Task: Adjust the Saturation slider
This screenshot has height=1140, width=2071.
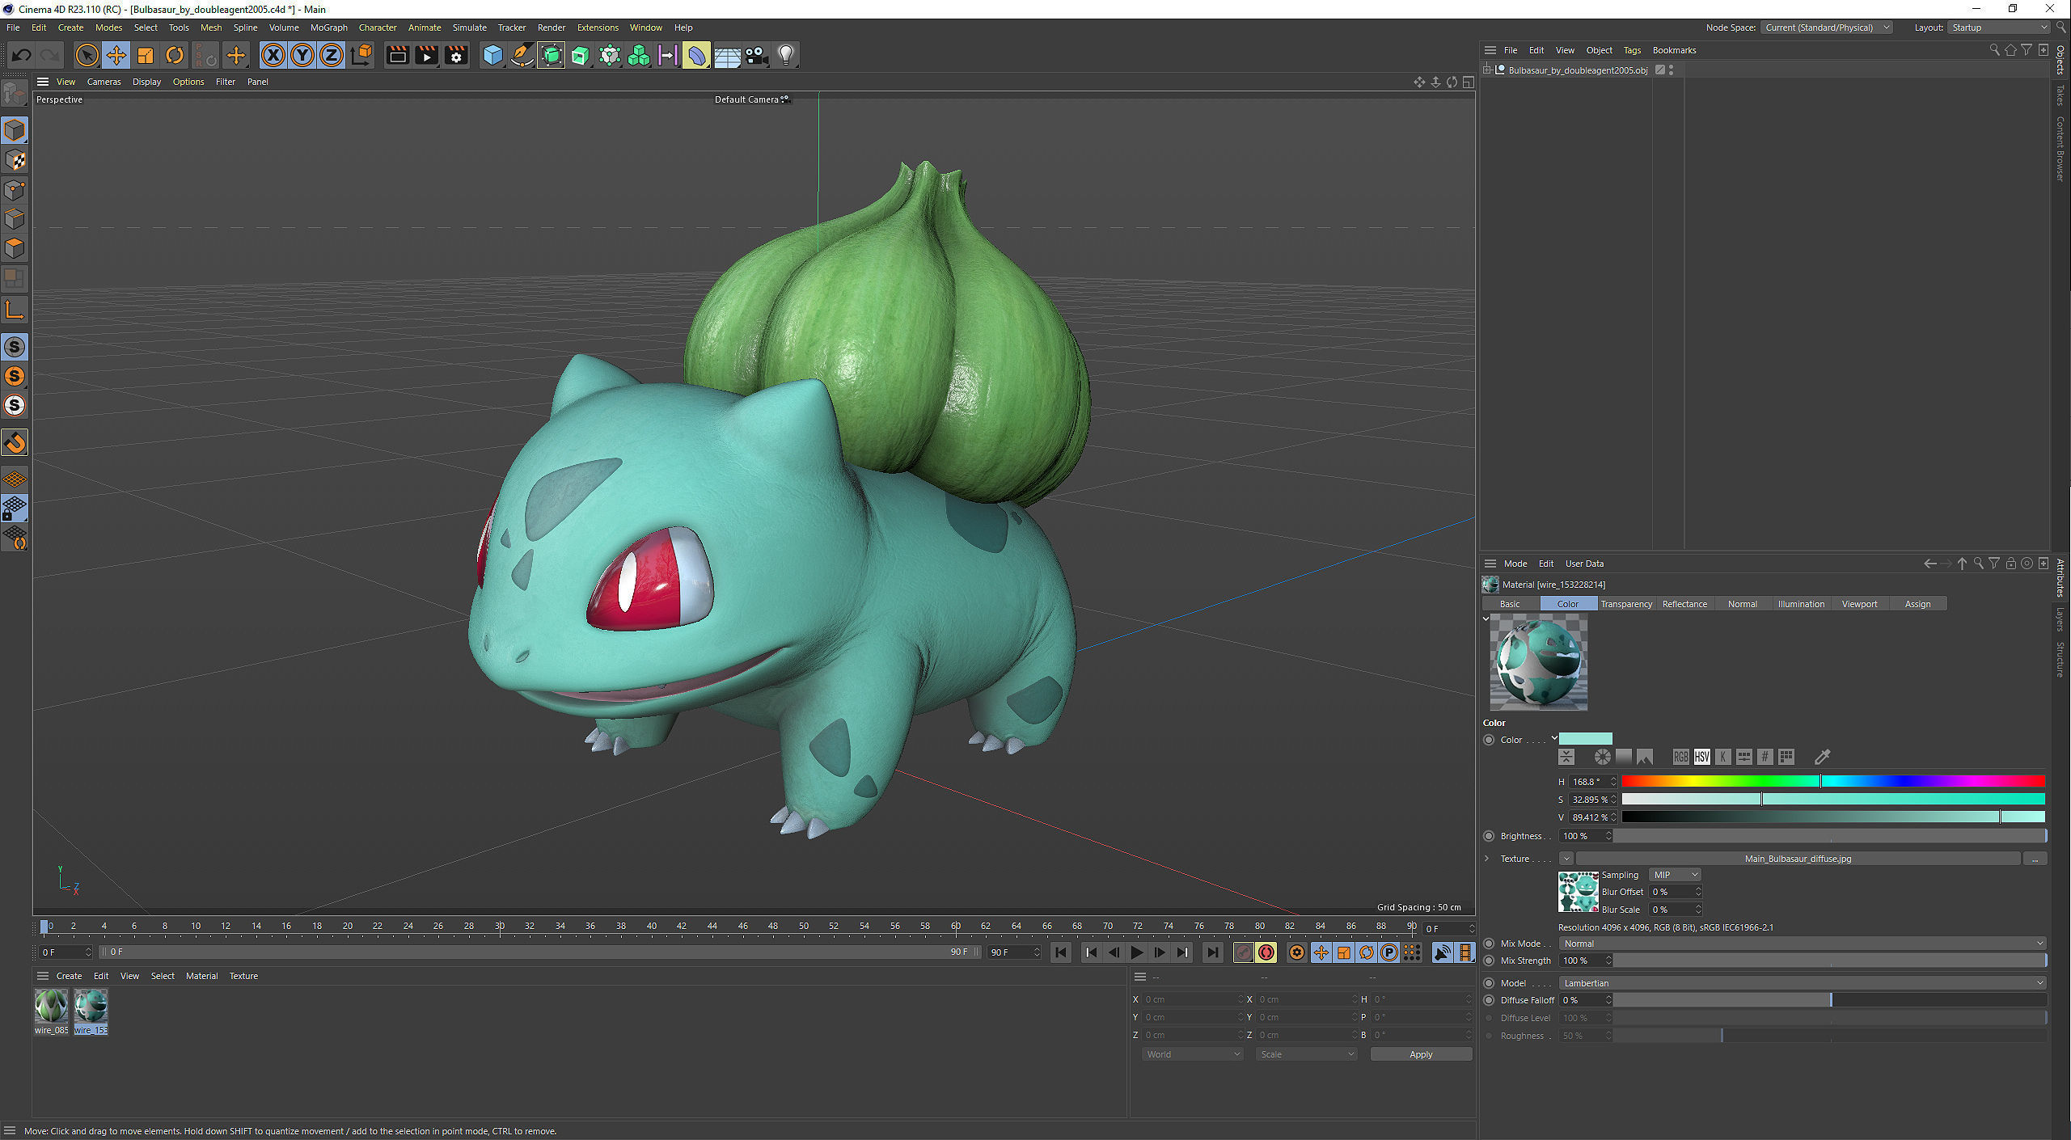Action: (x=1833, y=799)
